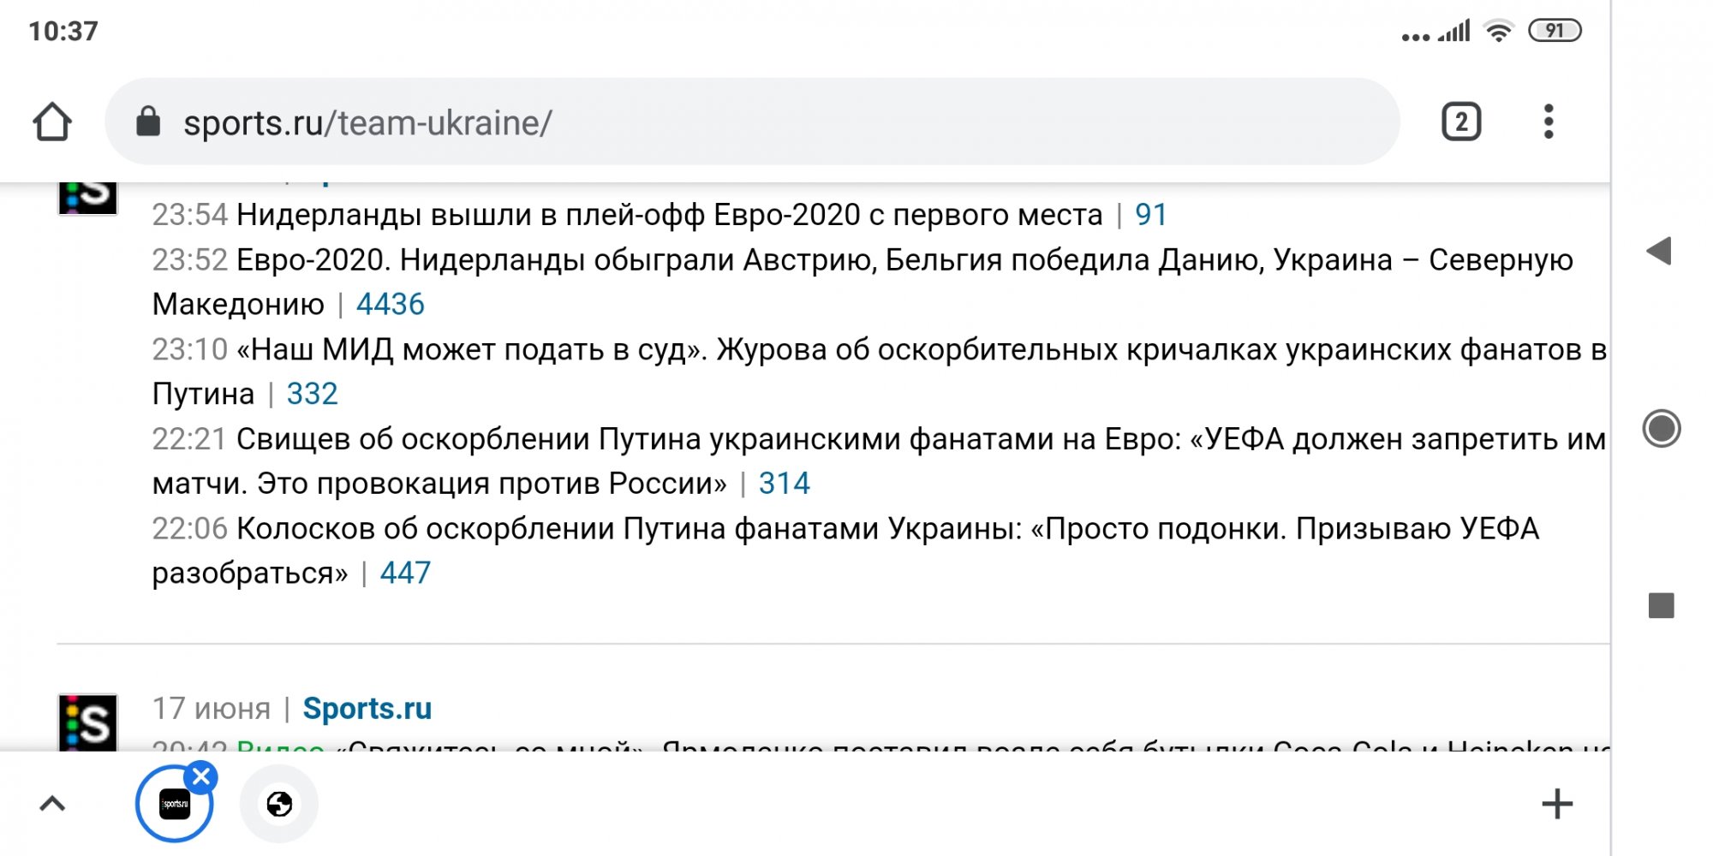The height and width of the screenshot is (856, 1713).
Task: Open the 332 comments link
Action: tap(313, 394)
